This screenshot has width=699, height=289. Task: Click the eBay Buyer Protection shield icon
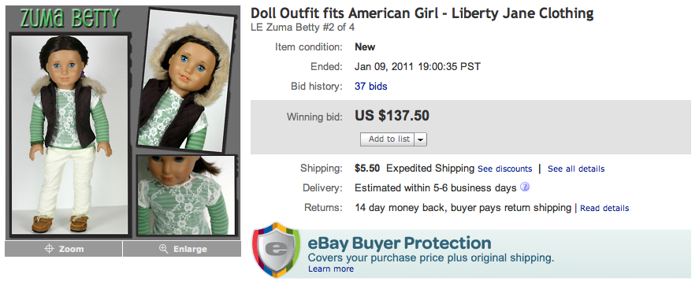click(x=276, y=250)
